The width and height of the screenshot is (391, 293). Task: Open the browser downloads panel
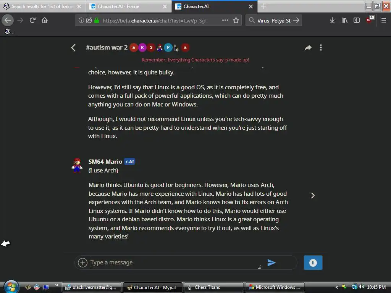[332, 21]
